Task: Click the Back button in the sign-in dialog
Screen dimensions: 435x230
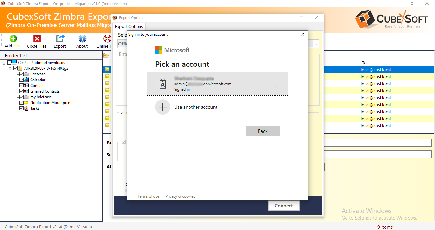Action: [x=263, y=131]
